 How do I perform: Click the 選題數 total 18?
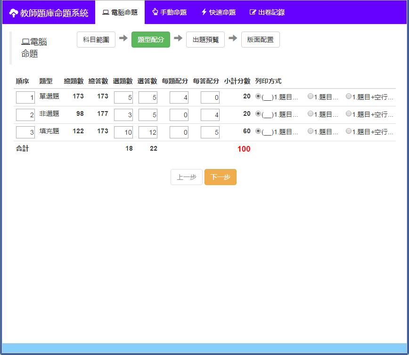coord(129,149)
